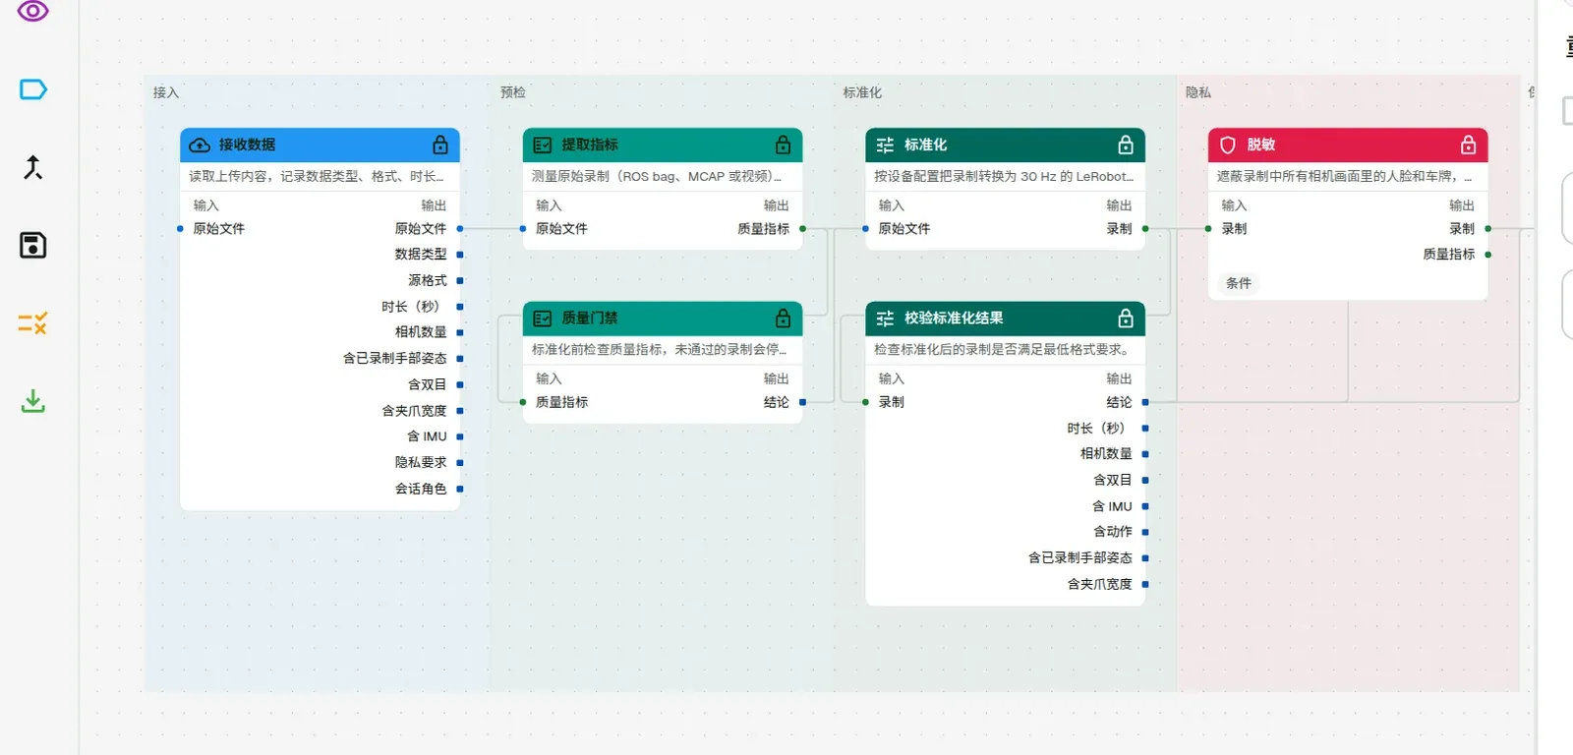The image size is (1573, 755).
Task: Click 数据类型 output port on 接收数据
Action: 460,255
